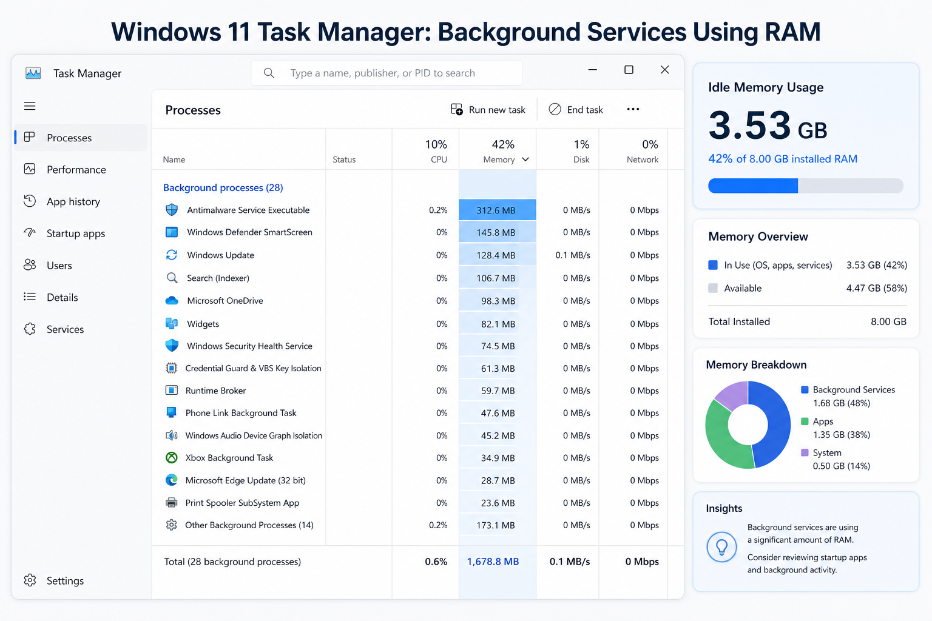Select the Xbox Background Task process name
932x621 pixels.
pyautogui.click(x=229, y=458)
